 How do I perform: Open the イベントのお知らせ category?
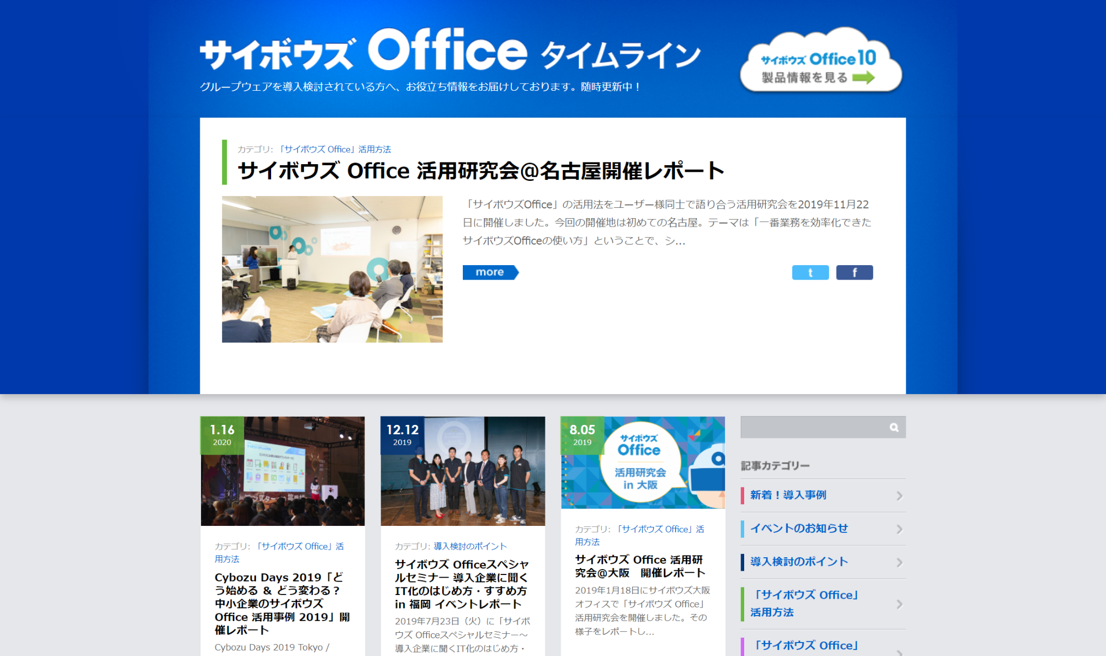(823, 529)
